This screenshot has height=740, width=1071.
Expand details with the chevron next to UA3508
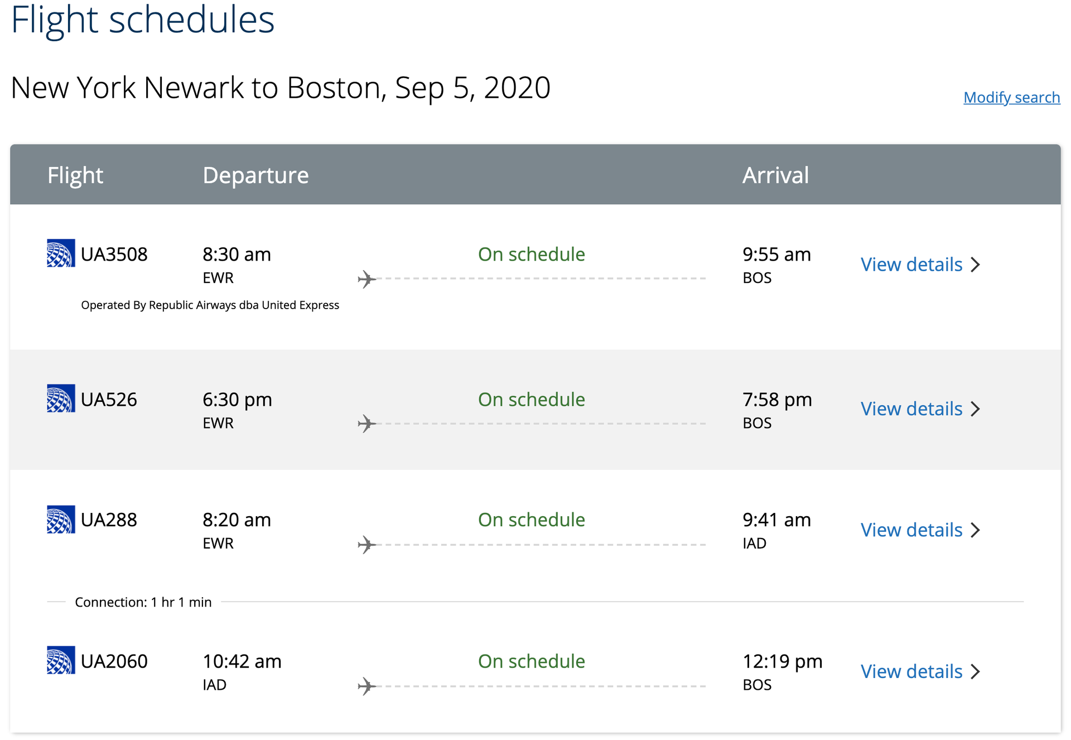pyautogui.click(x=976, y=265)
